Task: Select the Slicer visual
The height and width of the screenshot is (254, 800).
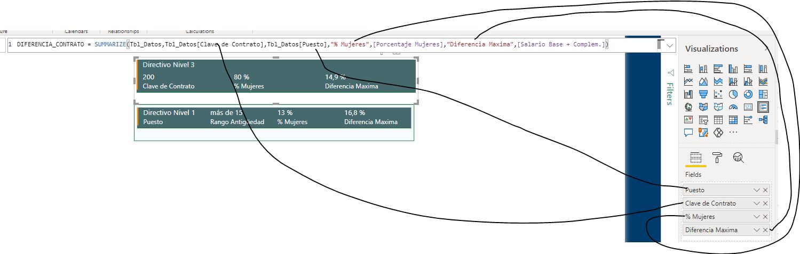Action: coord(703,120)
